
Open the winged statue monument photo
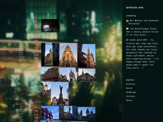click(x=60, y=94)
